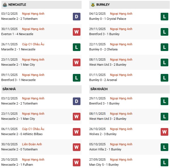Select the BURNLEY section header
This screenshot has height=168, width=170.
tap(103, 5)
